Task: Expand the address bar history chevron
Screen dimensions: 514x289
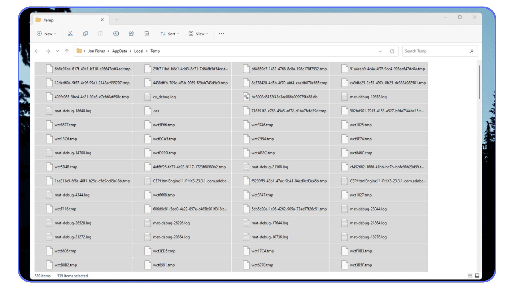Action: coord(380,51)
